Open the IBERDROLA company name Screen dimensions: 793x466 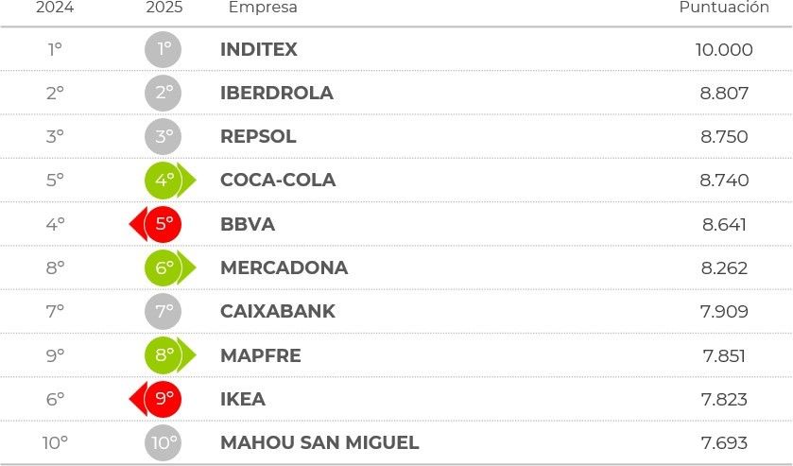point(276,93)
